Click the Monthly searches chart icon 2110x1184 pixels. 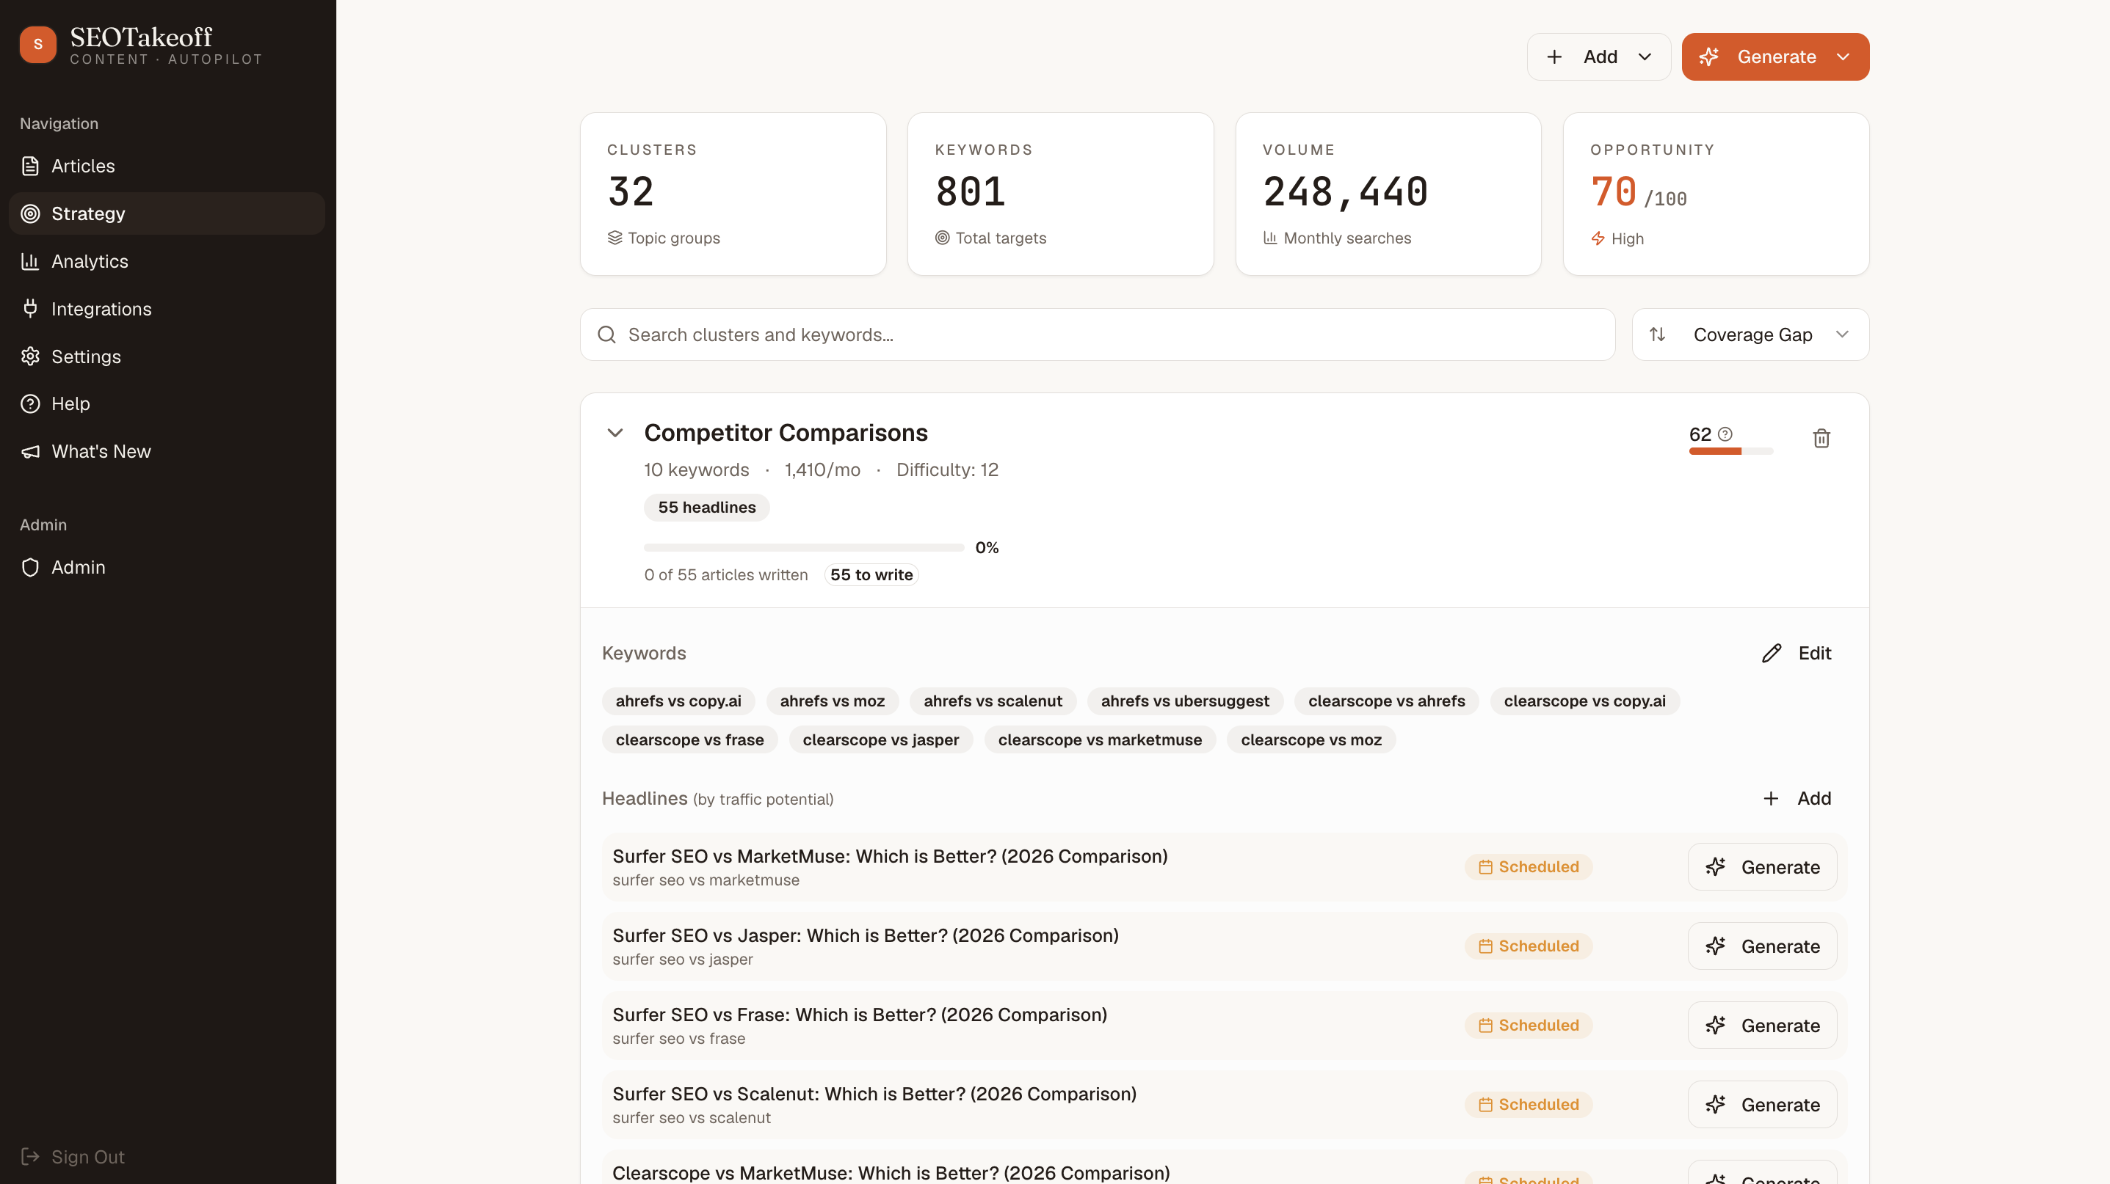(x=1269, y=237)
